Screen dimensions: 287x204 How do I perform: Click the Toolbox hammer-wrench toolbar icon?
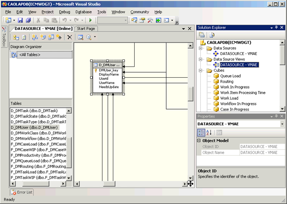point(150,20)
